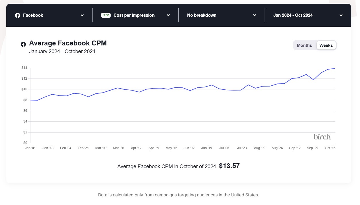Image resolution: width=360 pixels, height=205 pixels.
Task: Expand the Cost per impression dropdown
Action: (136, 15)
